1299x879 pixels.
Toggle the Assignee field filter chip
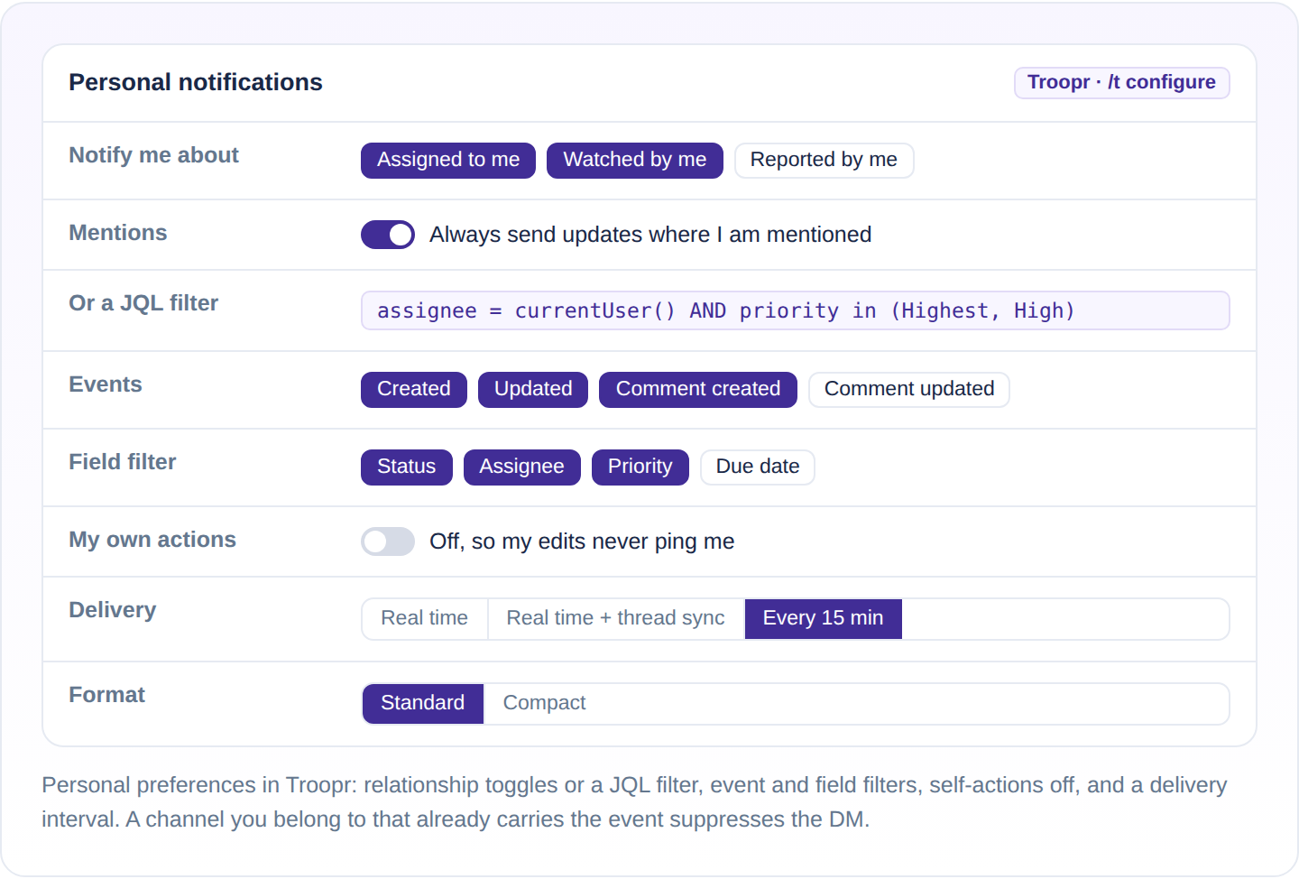[x=522, y=467]
